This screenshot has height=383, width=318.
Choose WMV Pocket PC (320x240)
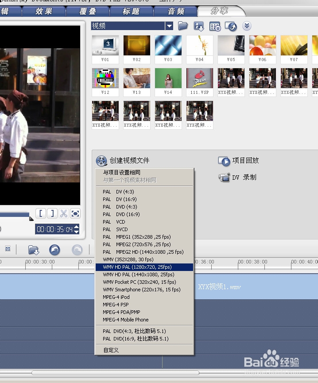(x=144, y=282)
